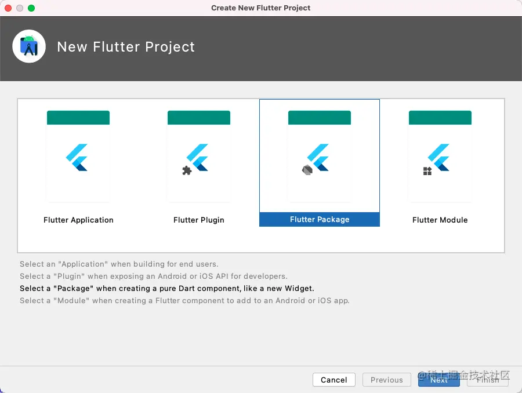Screen dimensions: 522x393
Task: Click the yellow minimize window button
Action: point(20,8)
